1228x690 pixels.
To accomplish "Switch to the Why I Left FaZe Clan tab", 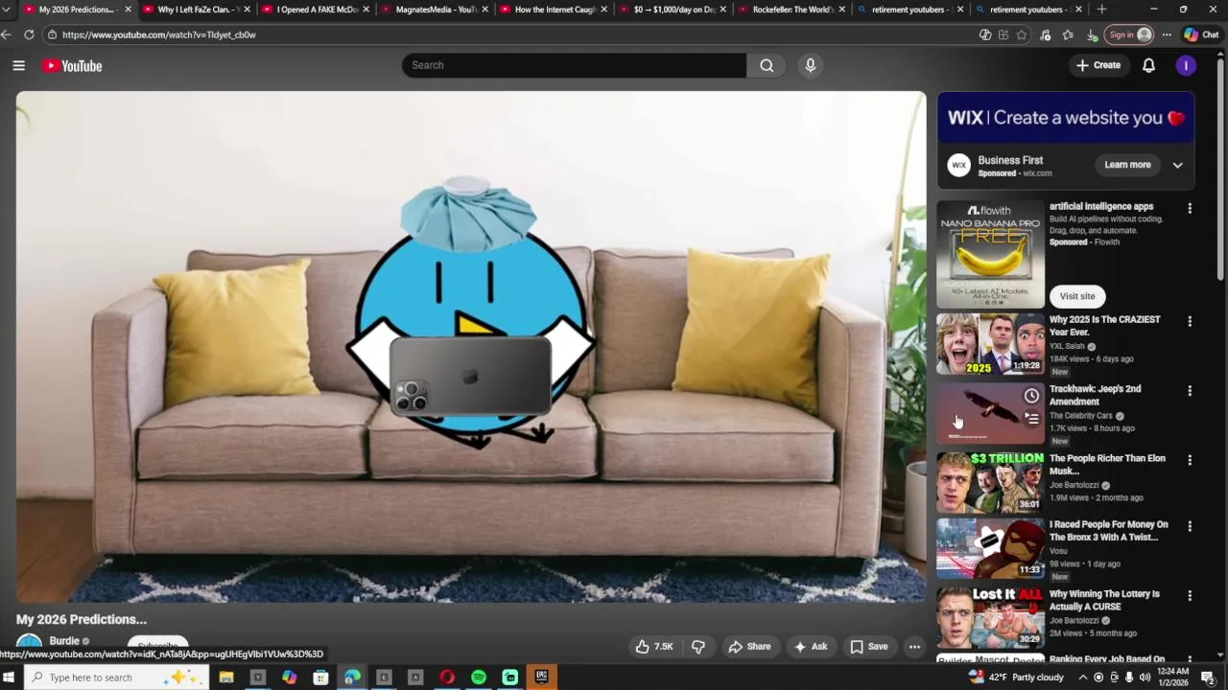I will coord(194,10).
